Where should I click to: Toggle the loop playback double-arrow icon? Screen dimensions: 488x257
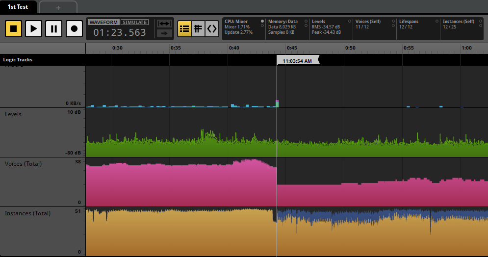click(x=165, y=24)
